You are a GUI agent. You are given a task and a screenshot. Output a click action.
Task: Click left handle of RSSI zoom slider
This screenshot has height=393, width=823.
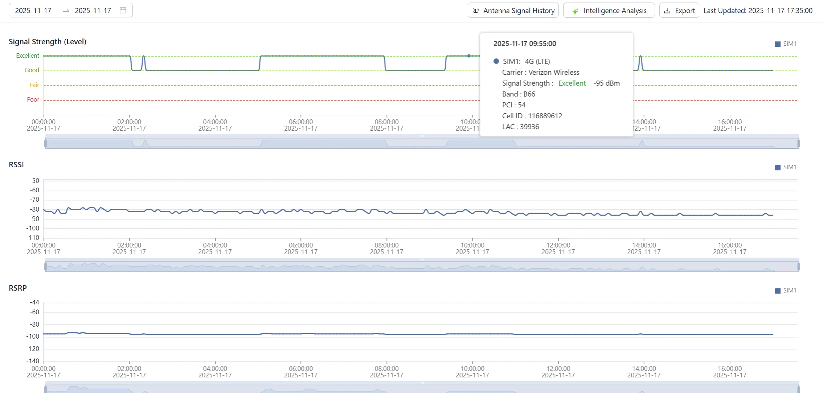click(x=46, y=267)
